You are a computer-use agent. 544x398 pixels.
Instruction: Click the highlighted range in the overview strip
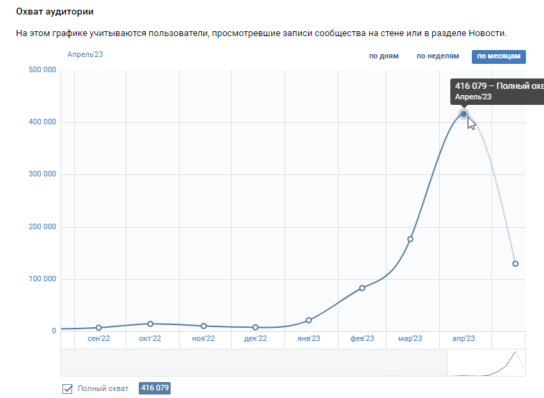486,363
